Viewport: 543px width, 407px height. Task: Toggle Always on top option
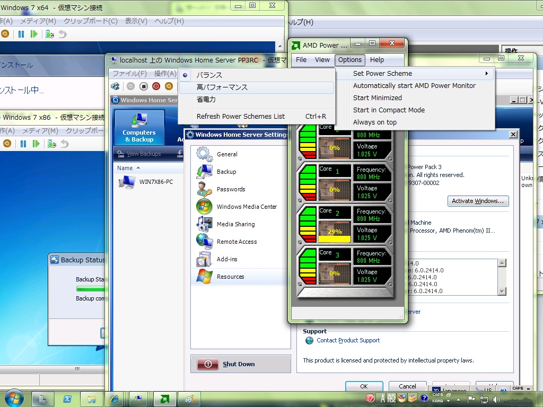[x=415, y=122]
